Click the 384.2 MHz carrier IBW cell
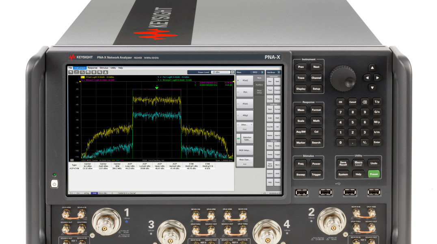 pos(117,168)
